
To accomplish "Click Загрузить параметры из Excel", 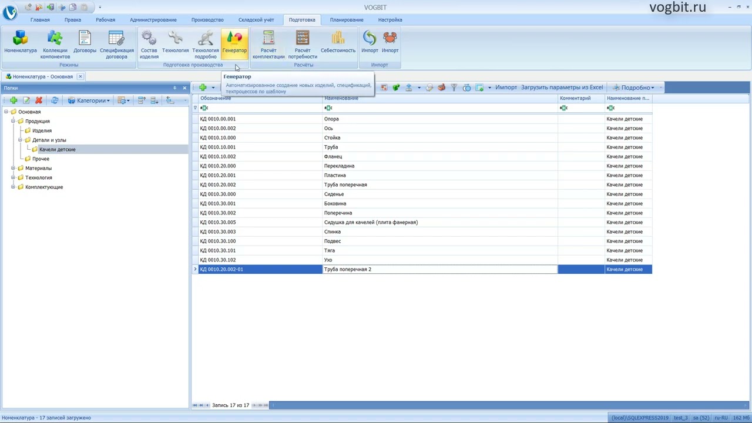I will pos(562,88).
